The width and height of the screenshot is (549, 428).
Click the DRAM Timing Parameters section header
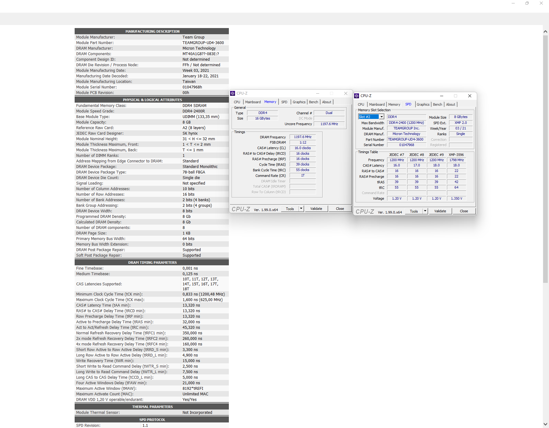click(152, 262)
